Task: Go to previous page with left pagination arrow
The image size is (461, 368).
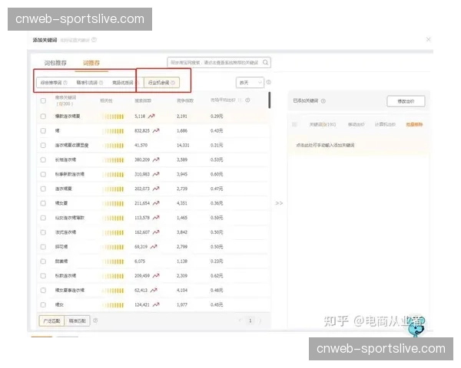Action: 239,320
